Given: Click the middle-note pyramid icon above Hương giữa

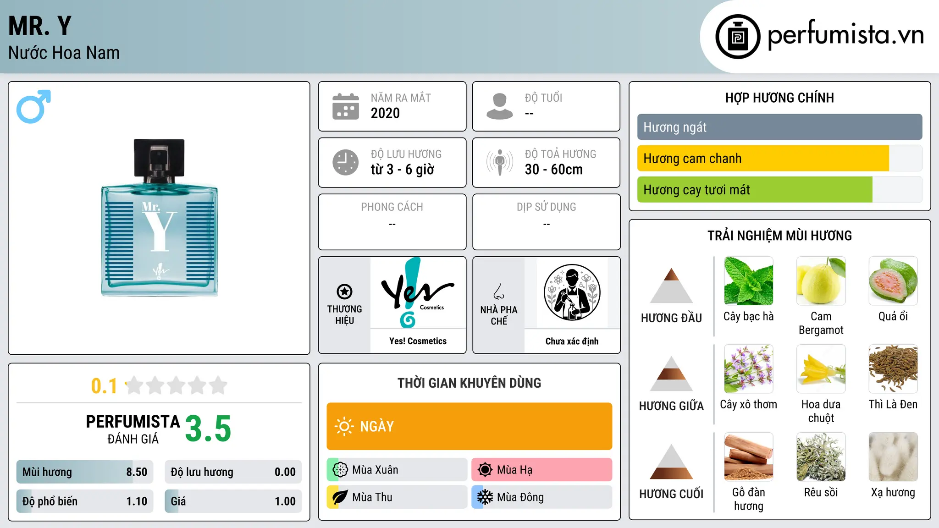Looking at the screenshot, I should (x=671, y=374).
